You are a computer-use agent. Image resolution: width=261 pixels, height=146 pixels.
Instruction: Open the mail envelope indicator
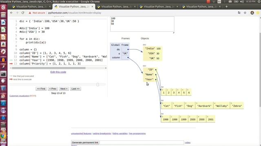(x=230, y=2)
